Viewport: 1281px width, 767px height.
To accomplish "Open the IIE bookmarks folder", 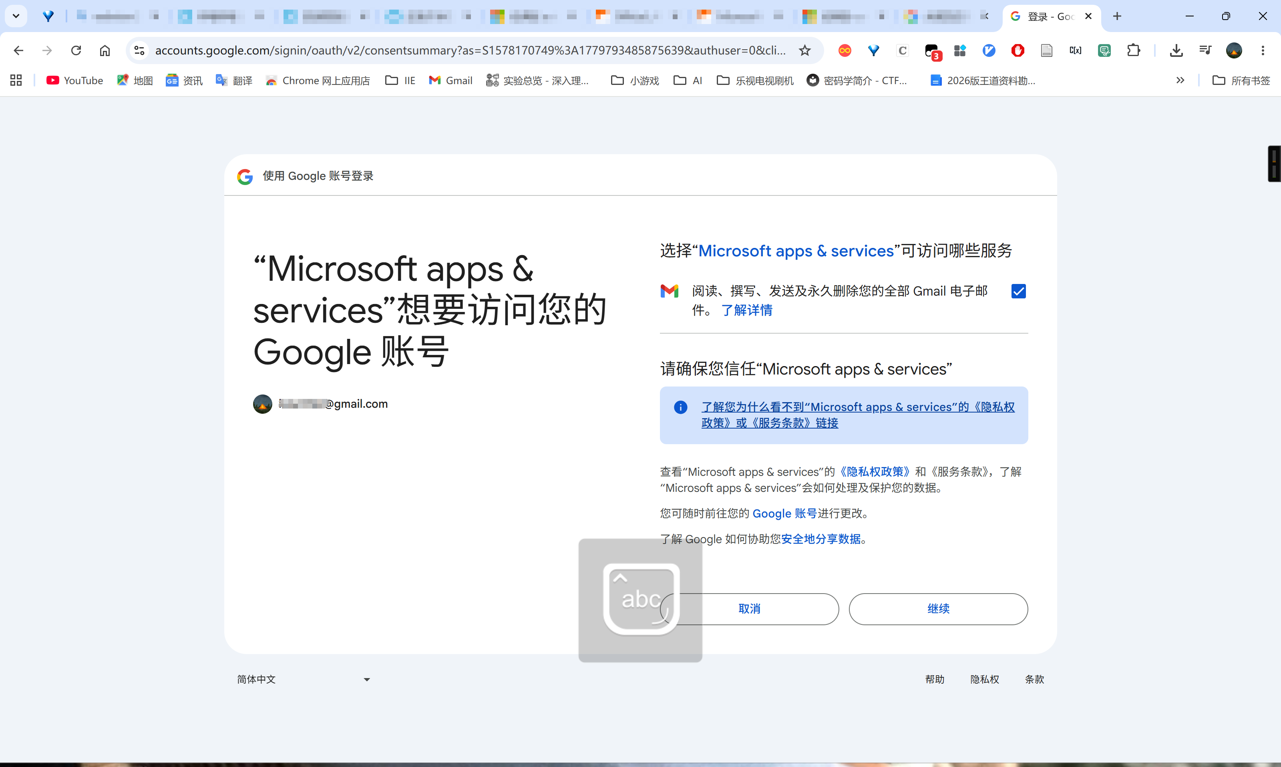I will point(400,80).
